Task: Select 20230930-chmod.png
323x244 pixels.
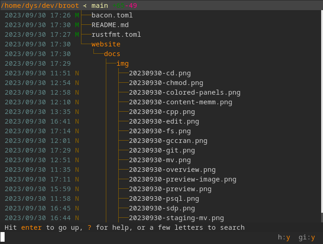Action: 166,83
